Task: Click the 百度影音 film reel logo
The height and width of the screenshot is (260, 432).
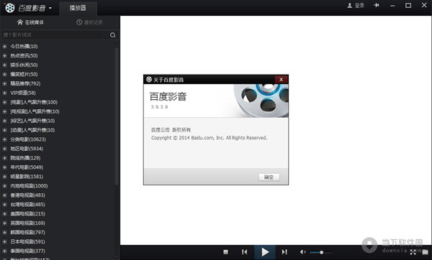Action: [x=10, y=8]
